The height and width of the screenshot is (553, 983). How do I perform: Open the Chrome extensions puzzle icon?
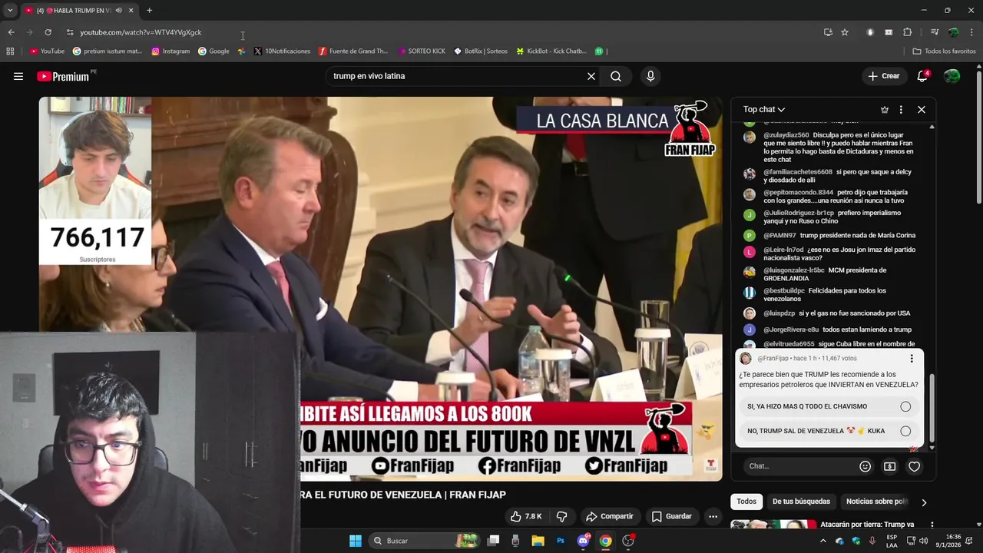tap(908, 32)
